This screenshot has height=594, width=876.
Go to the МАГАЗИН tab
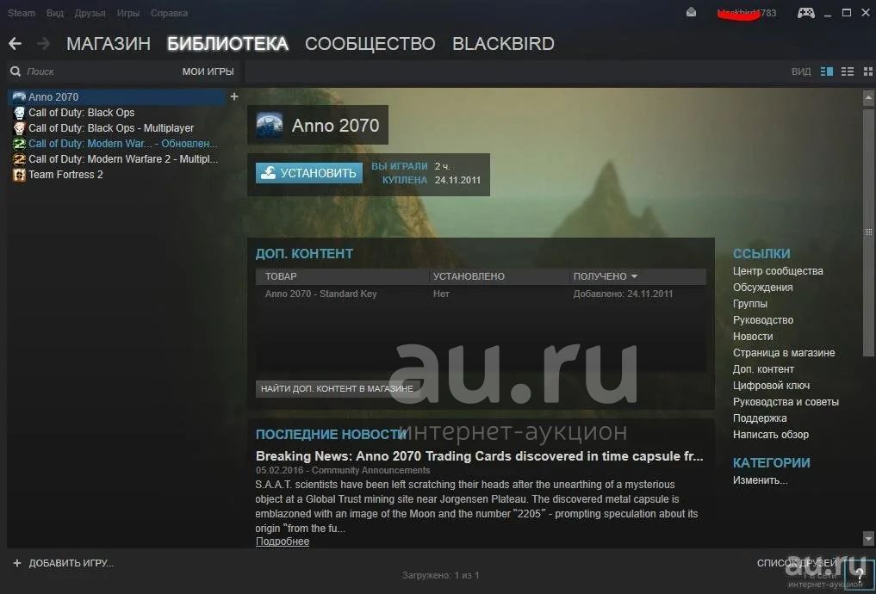[x=109, y=44]
